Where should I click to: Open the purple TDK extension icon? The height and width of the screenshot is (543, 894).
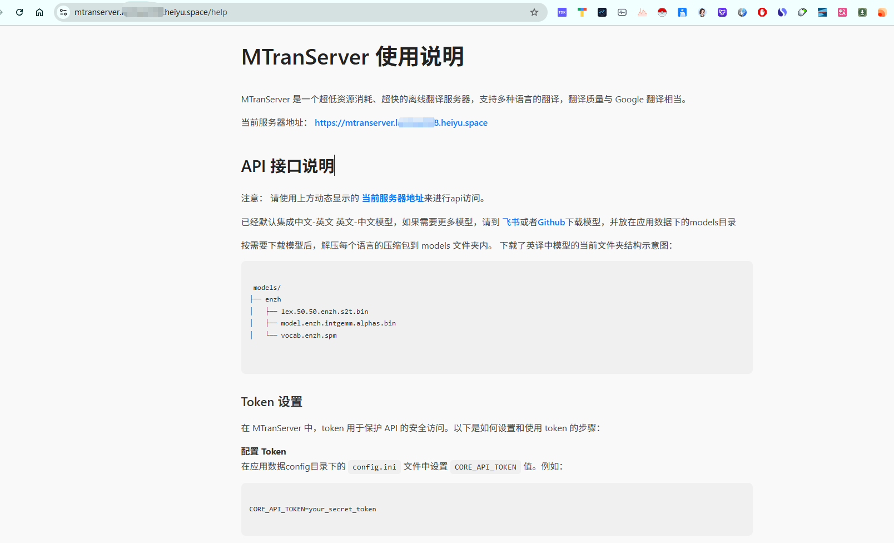point(562,12)
